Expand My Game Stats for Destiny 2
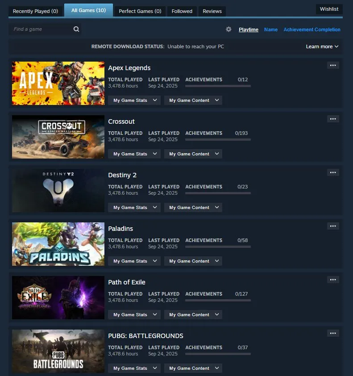The image size is (353, 376). [135, 207]
